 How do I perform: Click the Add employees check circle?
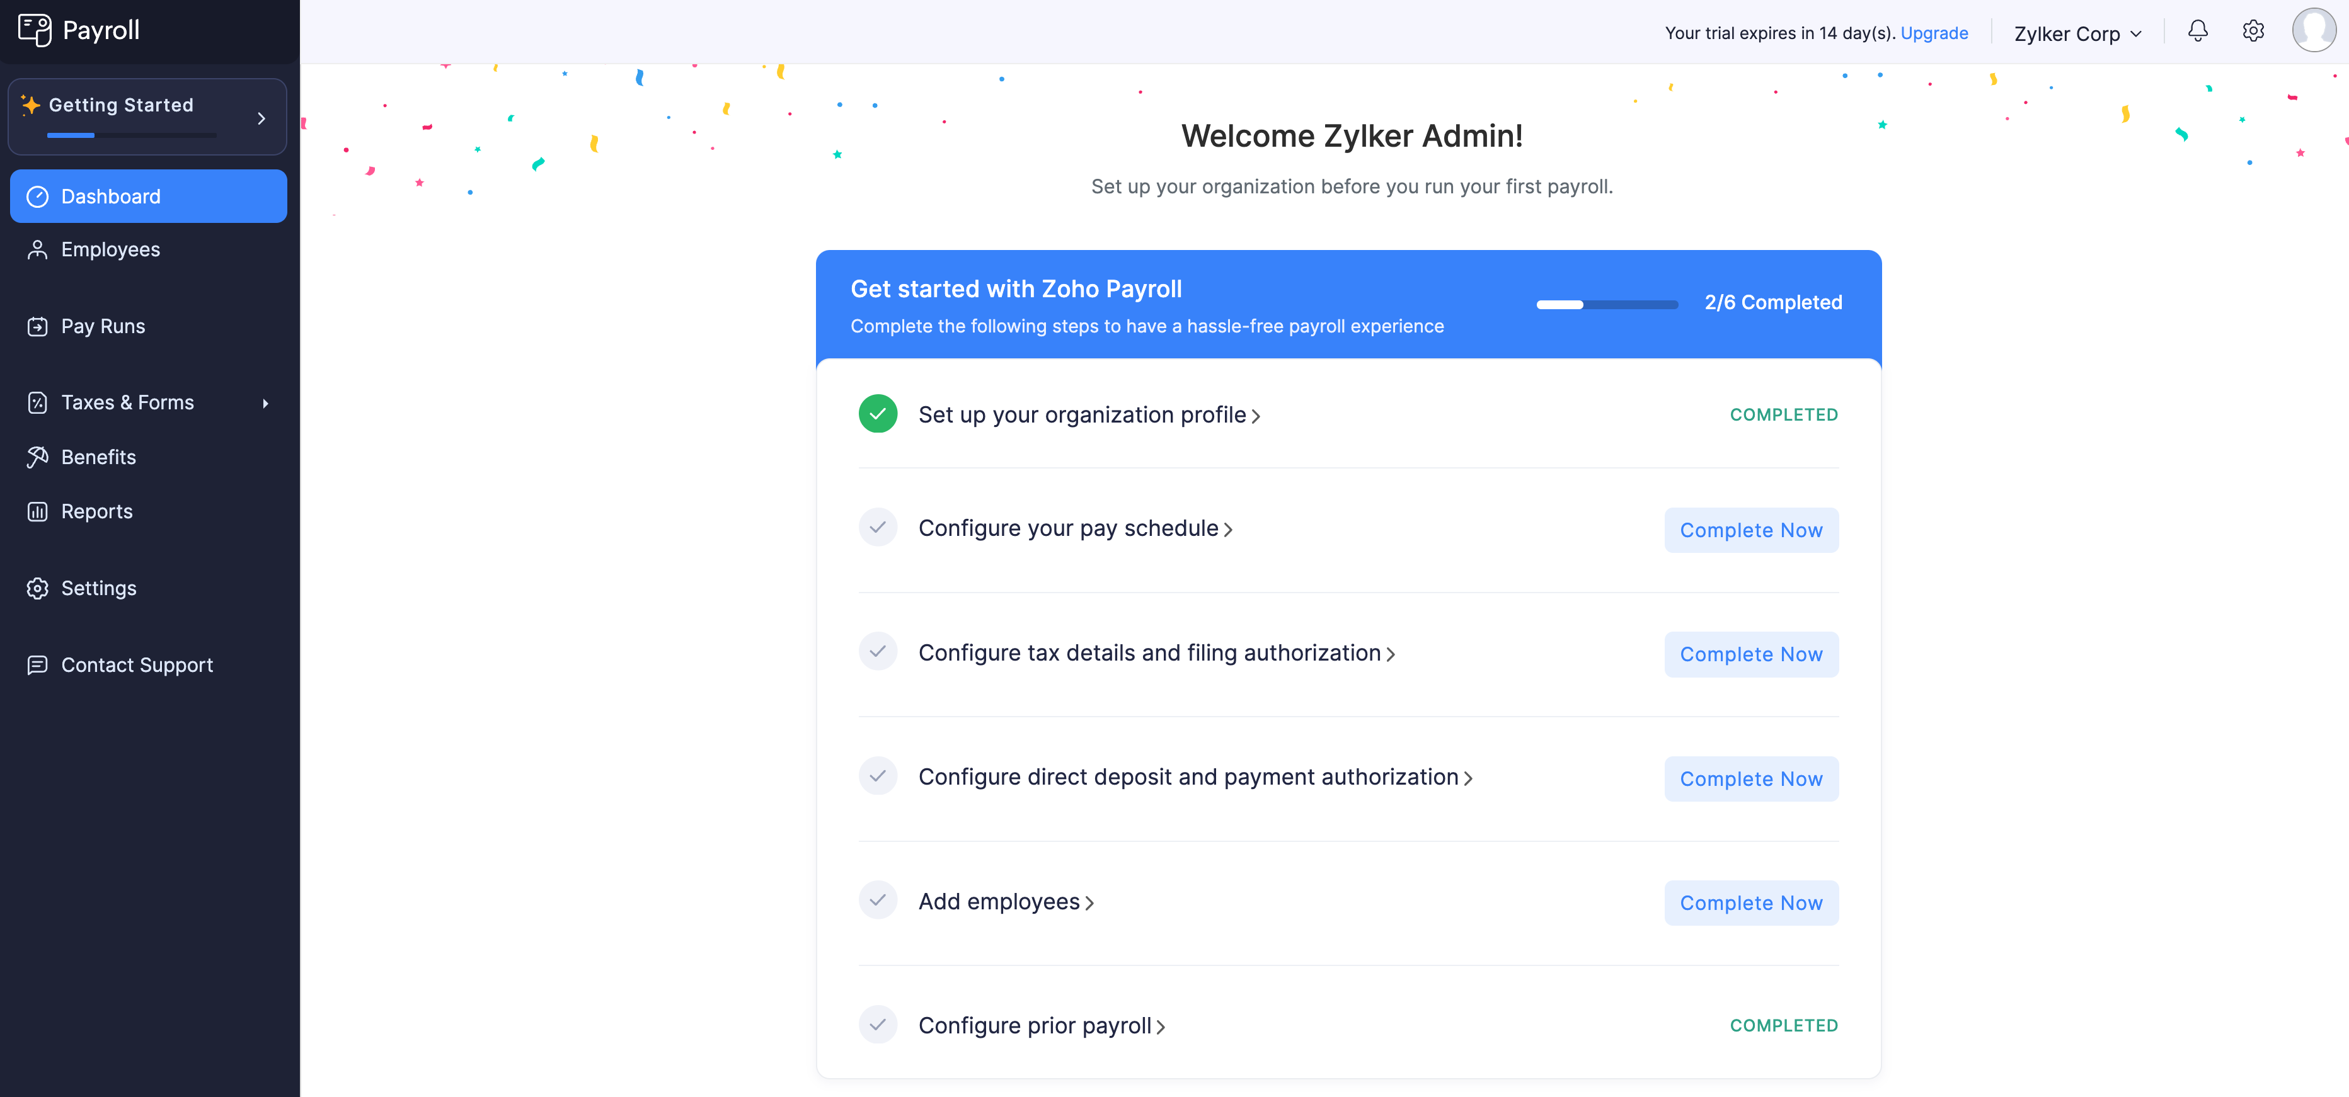877,900
